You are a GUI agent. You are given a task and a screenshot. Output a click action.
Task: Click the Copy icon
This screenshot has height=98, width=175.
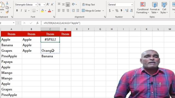coord(7,8)
